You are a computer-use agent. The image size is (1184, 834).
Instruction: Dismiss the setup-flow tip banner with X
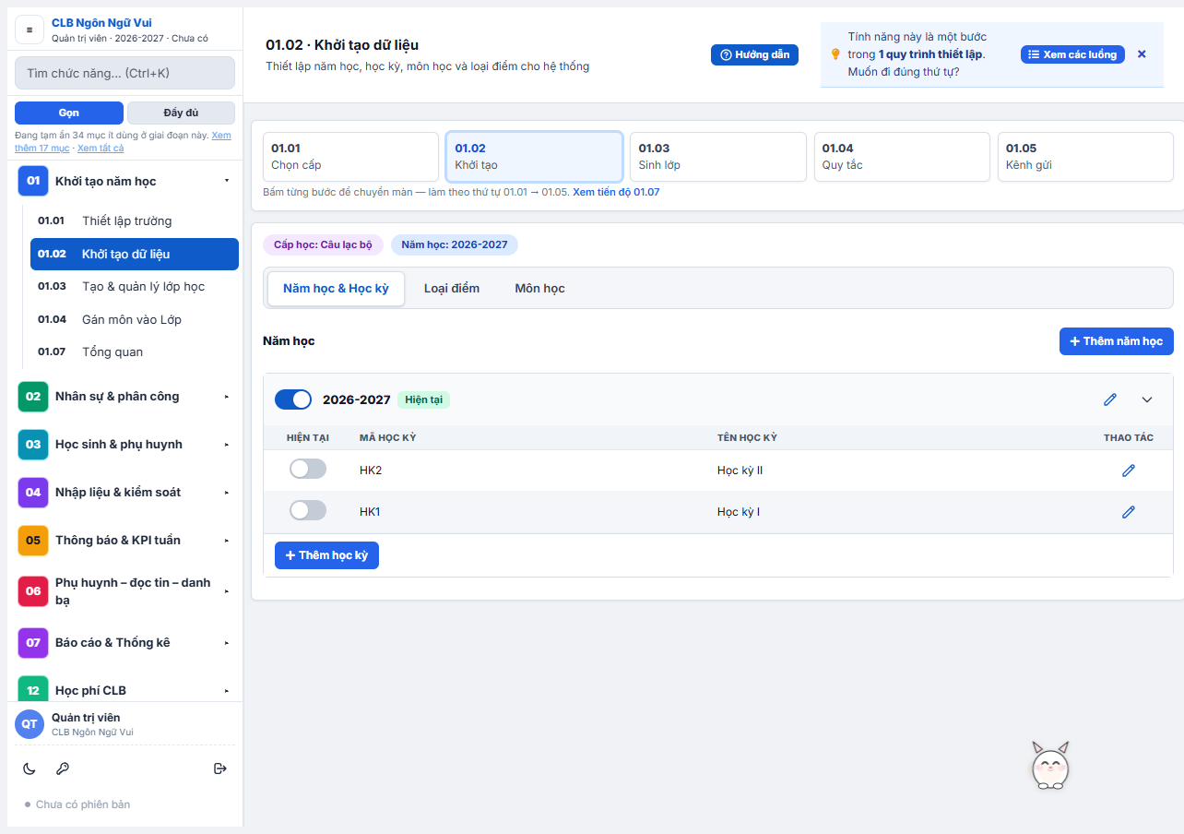click(x=1142, y=54)
